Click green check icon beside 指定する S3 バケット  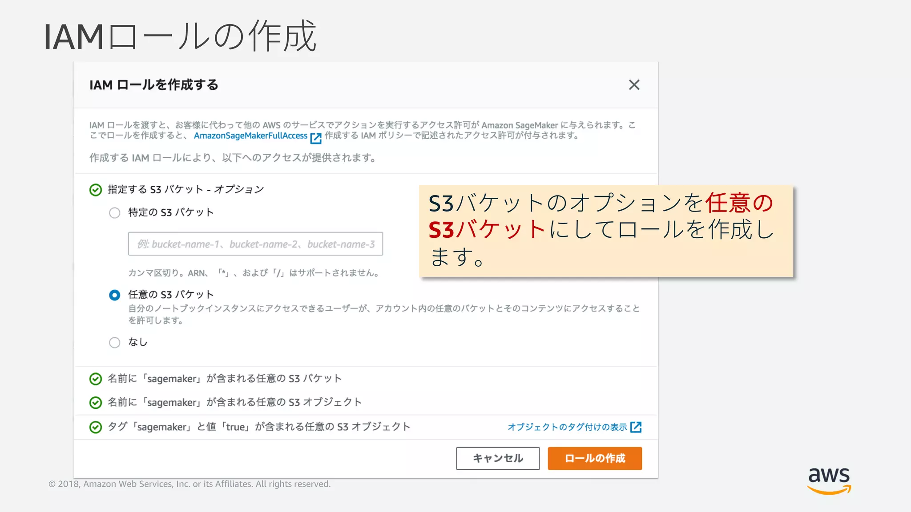tap(96, 190)
